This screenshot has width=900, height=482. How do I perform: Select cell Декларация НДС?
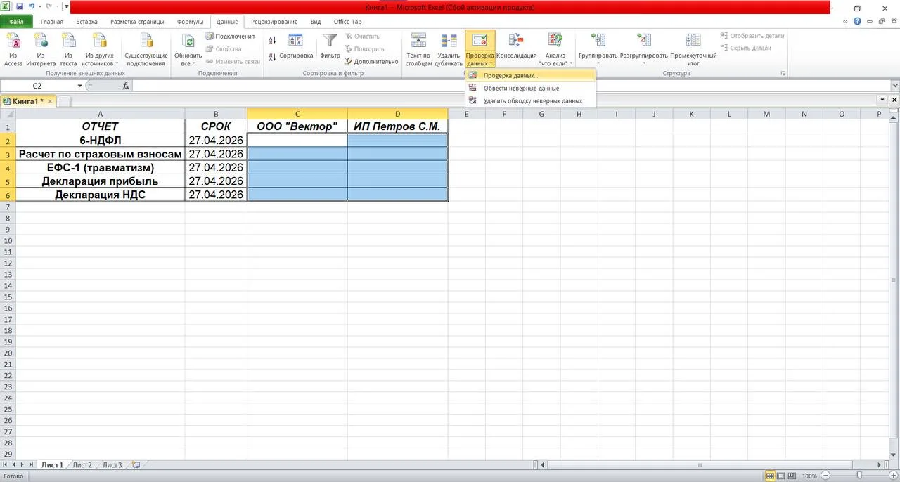pos(101,195)
